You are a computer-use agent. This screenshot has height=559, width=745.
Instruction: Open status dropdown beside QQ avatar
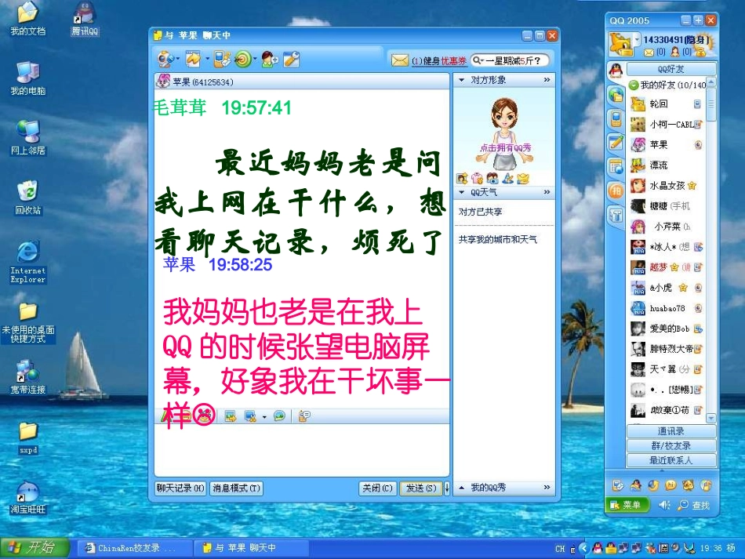coord(637,40)
